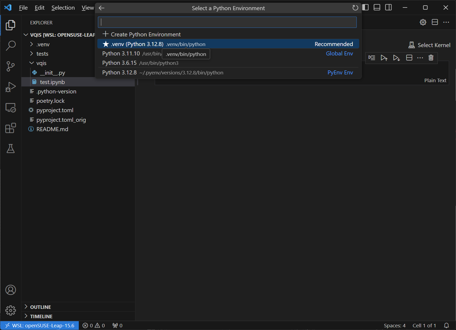The image size is (456, 330).
Task: Expand the .venv folder
Action: 31,44
